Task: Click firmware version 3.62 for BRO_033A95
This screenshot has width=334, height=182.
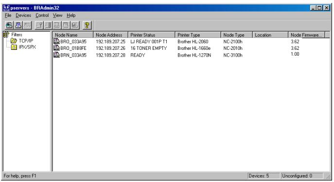Action: [x=295, y=42]
